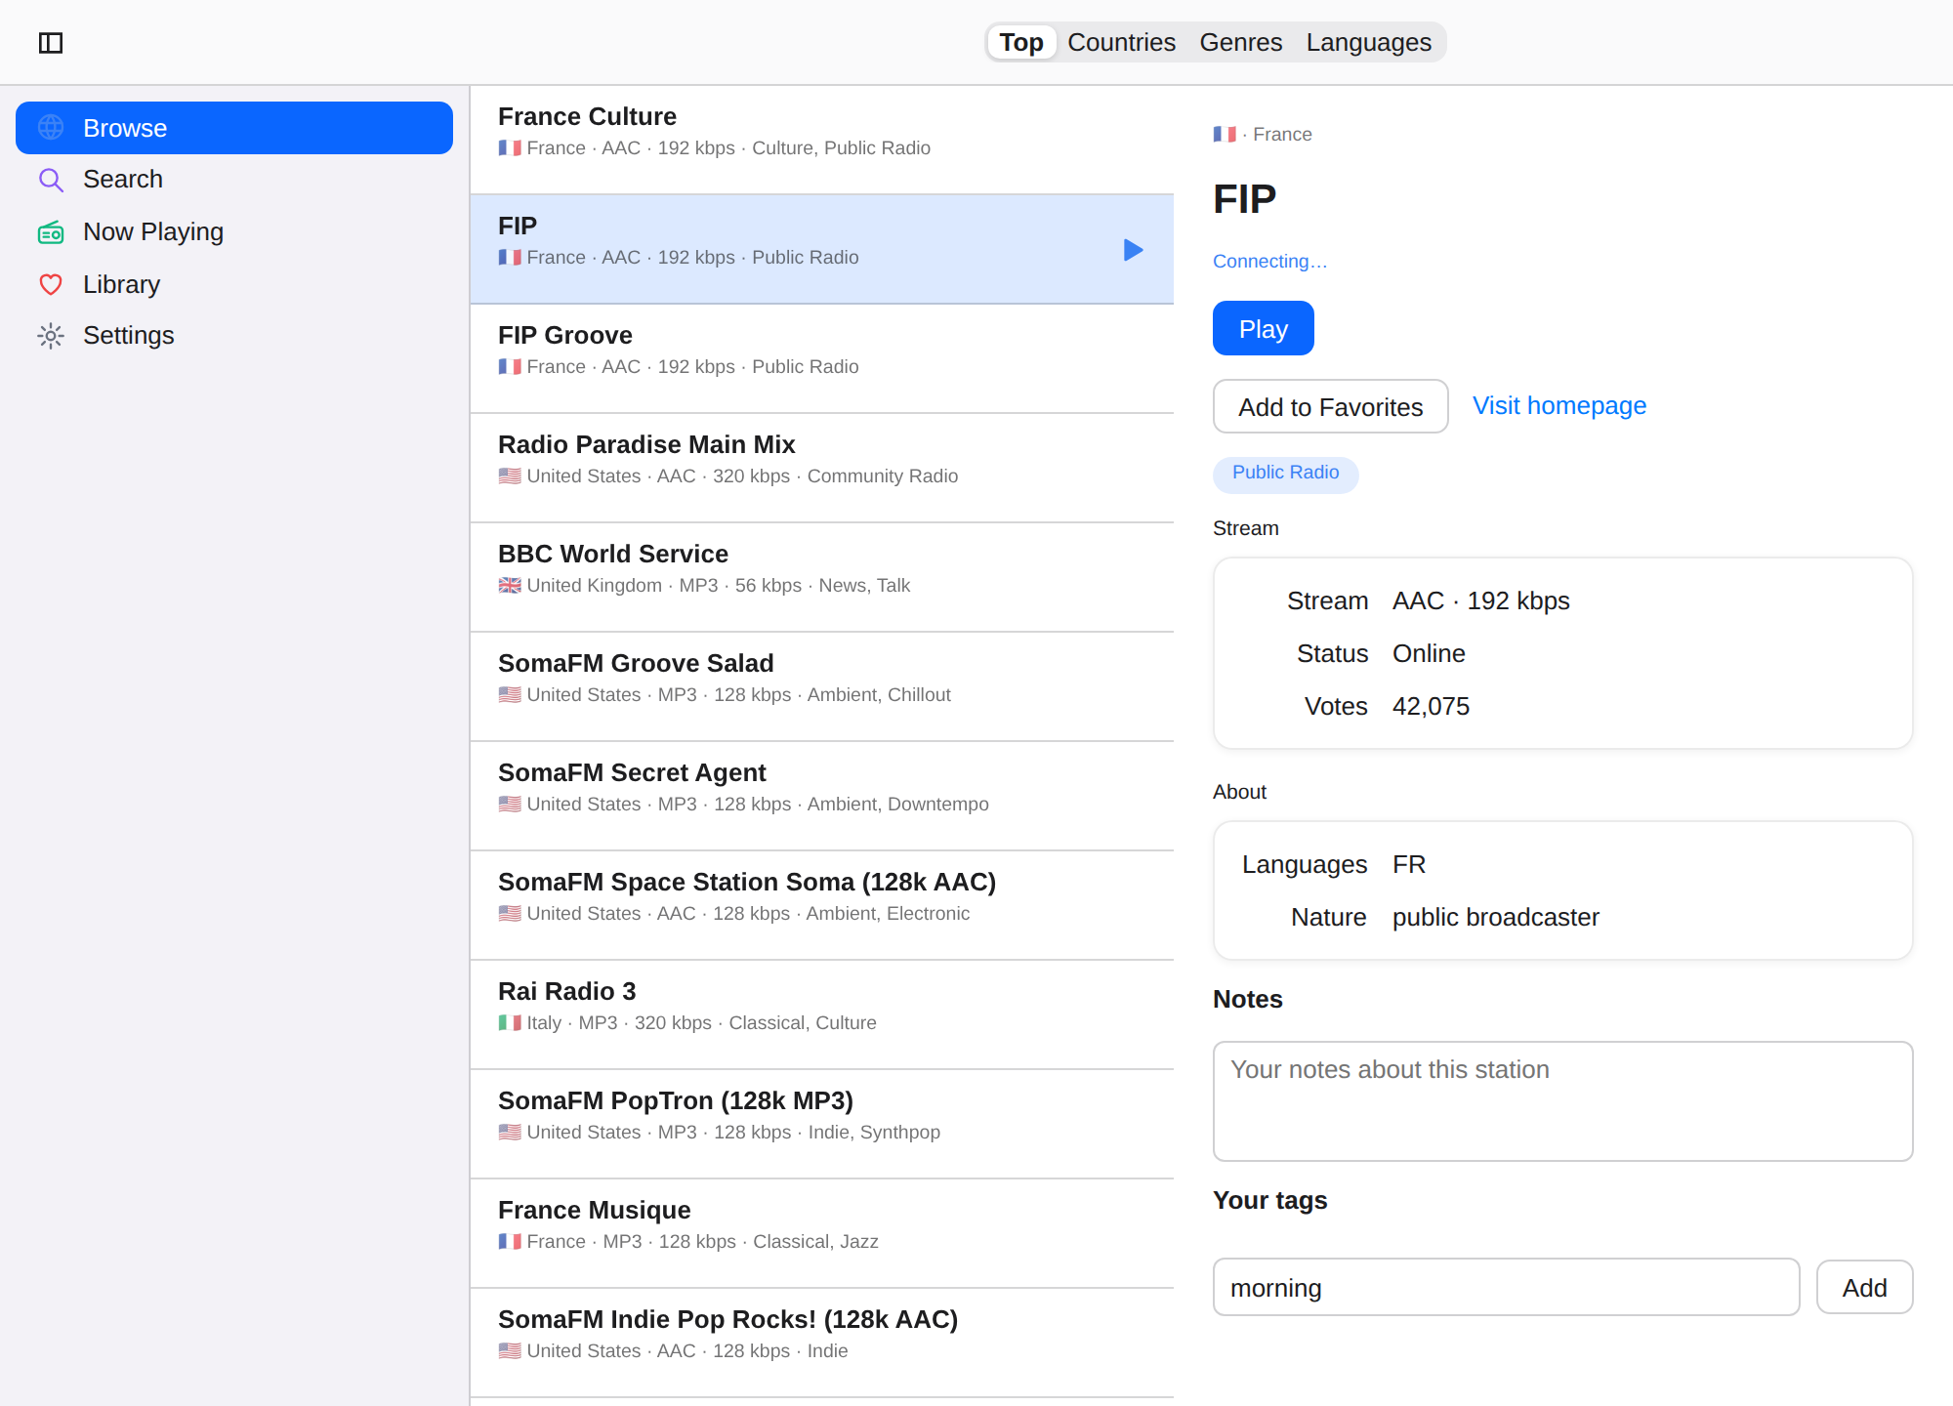Screen dimensions: 1953x1406
Task: Select SomaFM PopTron station
Action: pos(822,1124)
